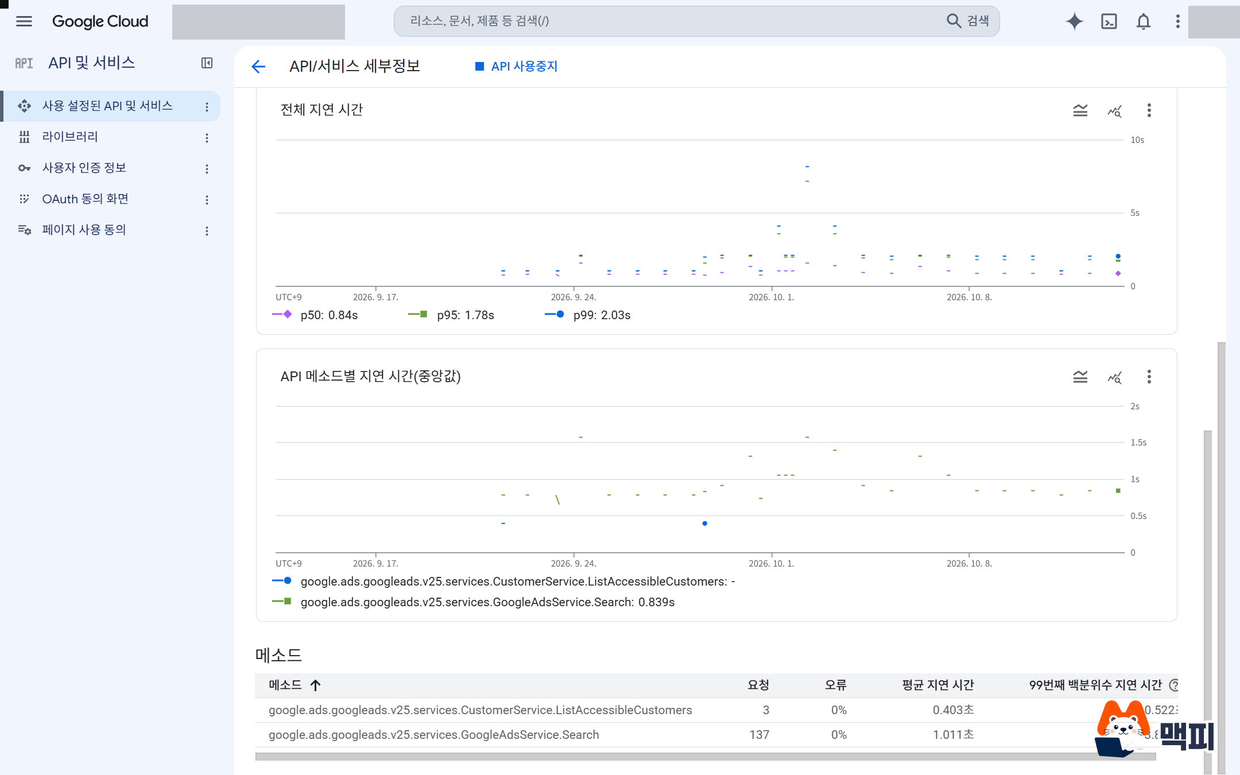Click the API 사용중지 button
Screen dimensions: 1240x775
click(516, 67)
